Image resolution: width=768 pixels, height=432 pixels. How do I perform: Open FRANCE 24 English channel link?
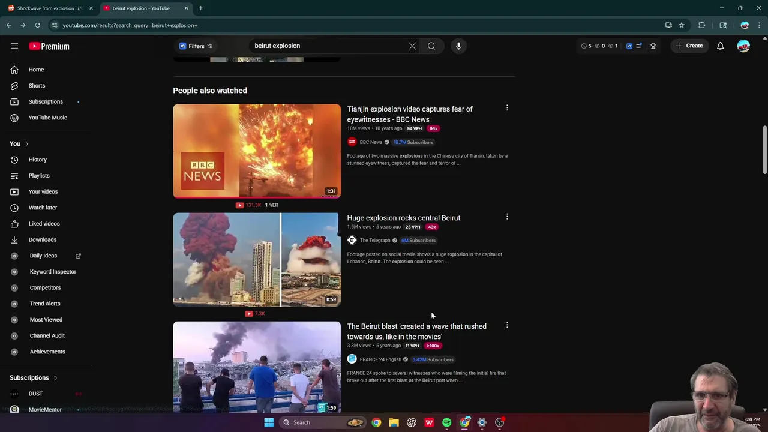pyautogui.click(x=380, y=359)
